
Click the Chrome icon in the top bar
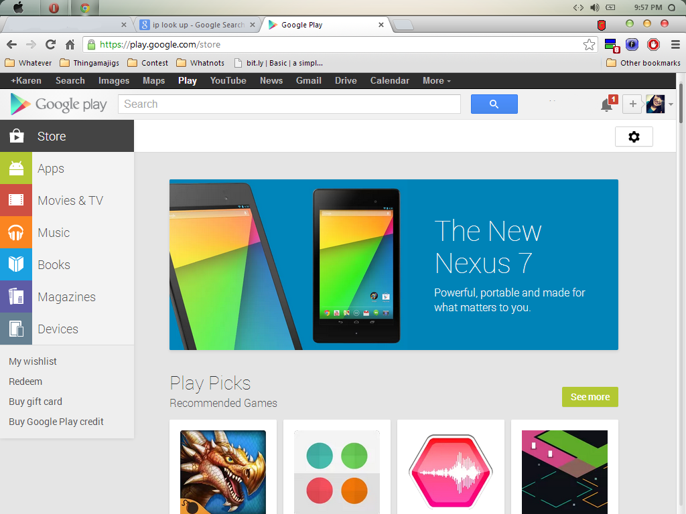[x=85, y=8]
